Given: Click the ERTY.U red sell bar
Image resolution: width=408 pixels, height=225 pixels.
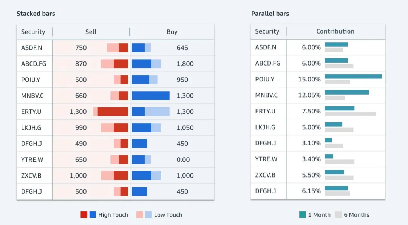Looking at the screenshot, I should pyautogui.click(x=113, y=112).
